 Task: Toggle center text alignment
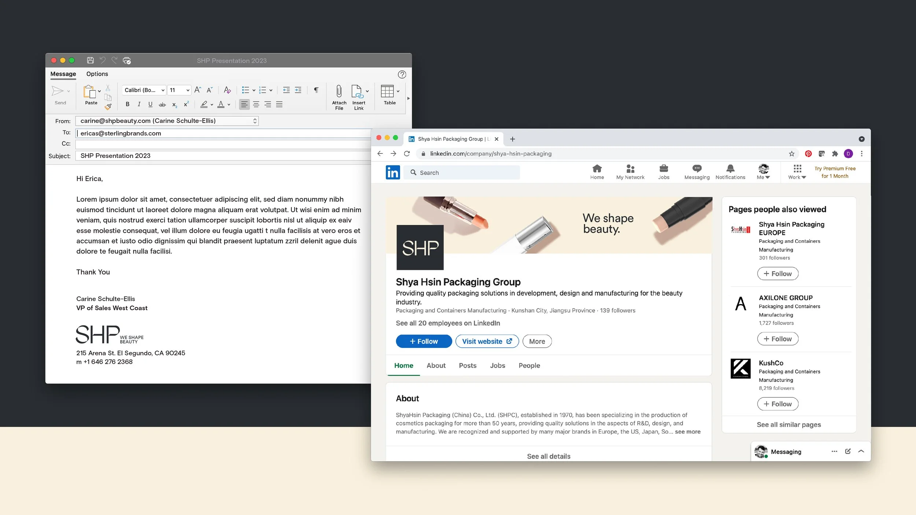tap(256, 104)
